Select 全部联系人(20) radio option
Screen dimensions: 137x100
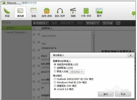[x=55, y=68]
